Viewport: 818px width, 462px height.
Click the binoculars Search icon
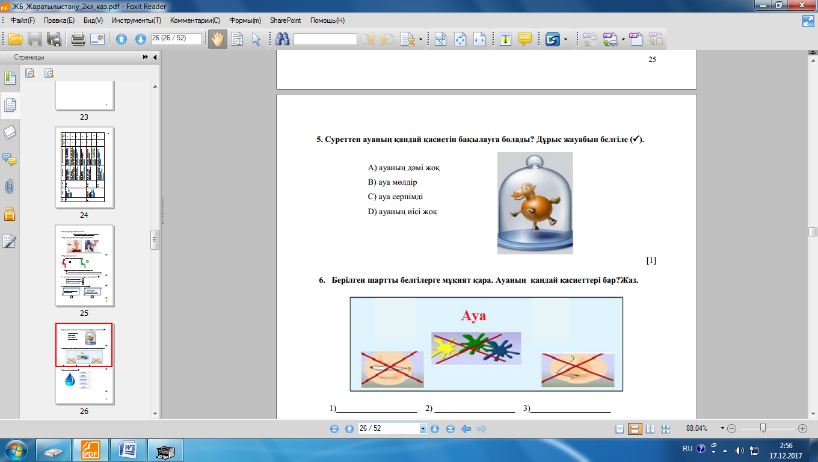283,40
